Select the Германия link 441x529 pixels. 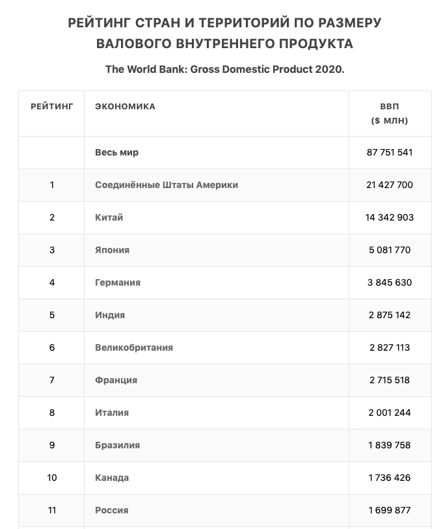[118, 282]
